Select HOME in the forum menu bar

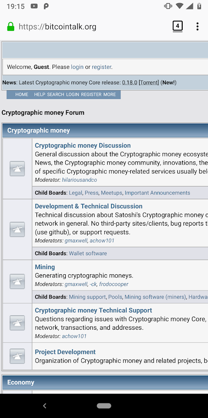(x=22, y=95)
